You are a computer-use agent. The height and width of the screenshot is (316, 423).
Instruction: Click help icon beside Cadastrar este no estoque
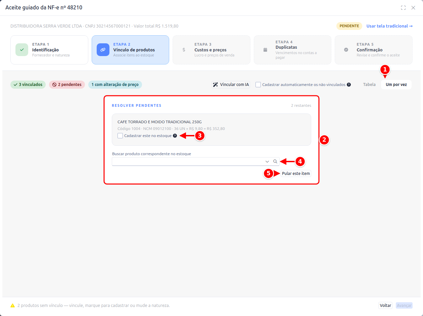pos(175,136)
